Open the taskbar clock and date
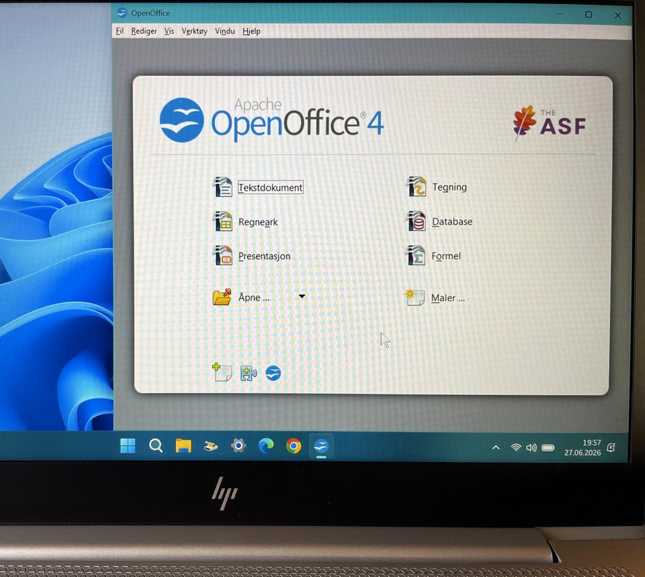The height and width of the screenshot is (577, 645). tap(583, 447)
